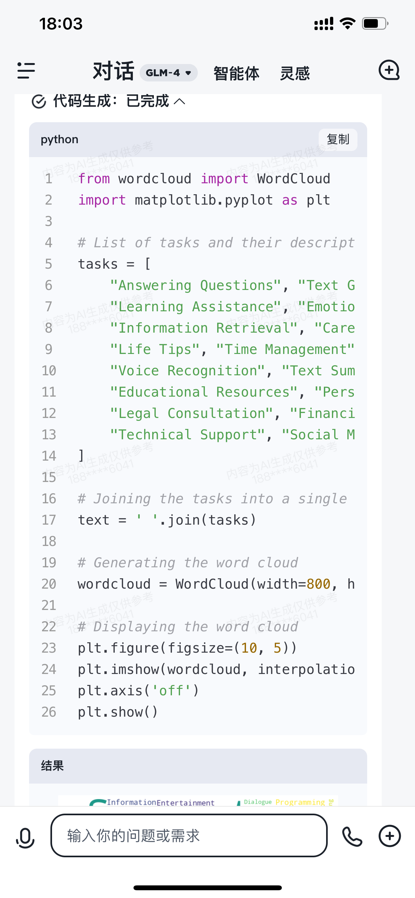
Task: Tap the python language label
Action: (x=59, y=139)
